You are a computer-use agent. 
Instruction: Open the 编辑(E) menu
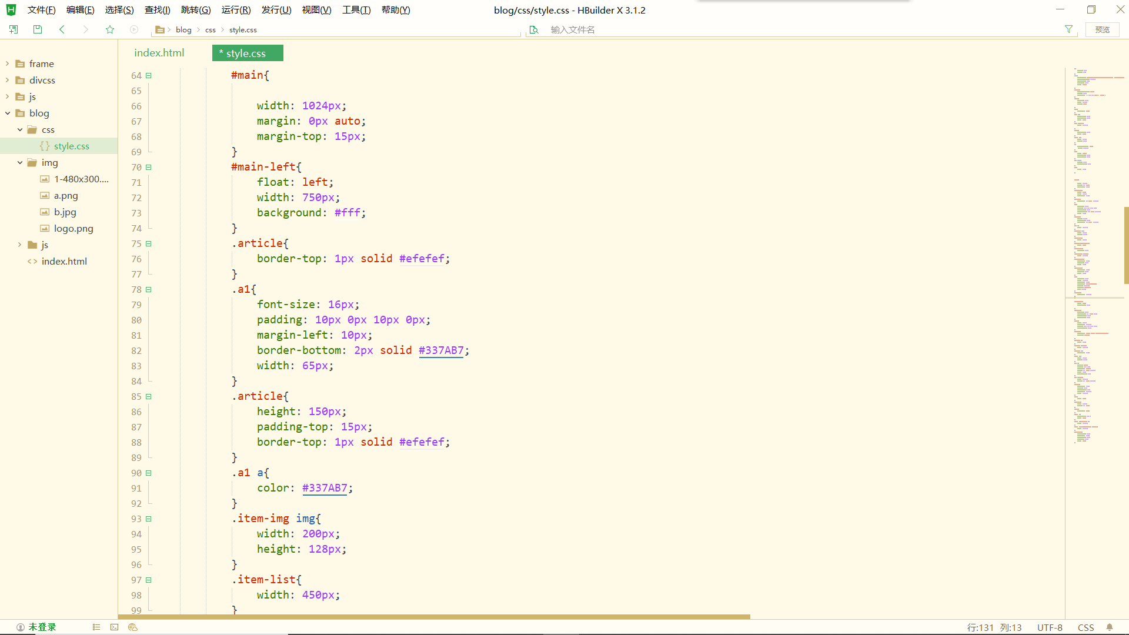point(80,10)
